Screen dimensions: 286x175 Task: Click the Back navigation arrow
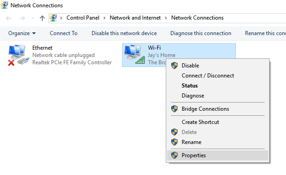pos(9,18)
